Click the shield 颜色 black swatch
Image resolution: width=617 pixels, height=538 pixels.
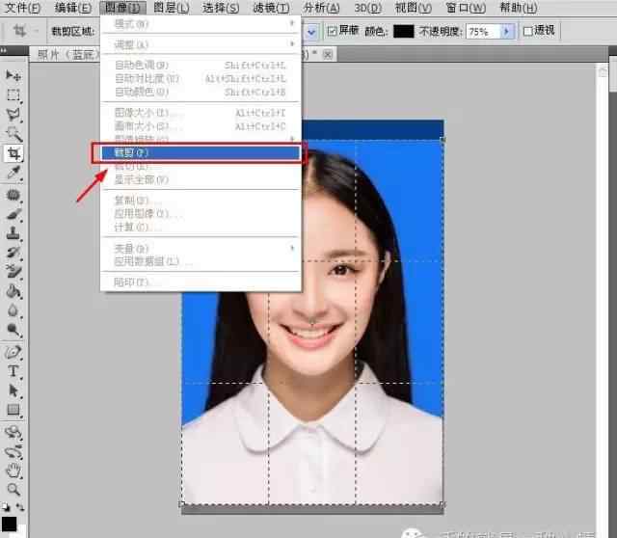coord(404,31)
